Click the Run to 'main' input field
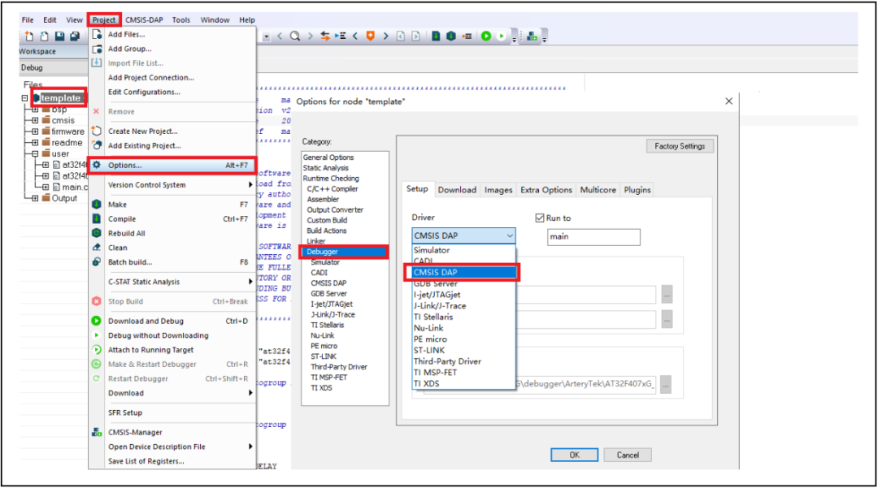Image resolution: width=878 pixels, height=488 pixels. pyautogui.click(x=593, y=237)
